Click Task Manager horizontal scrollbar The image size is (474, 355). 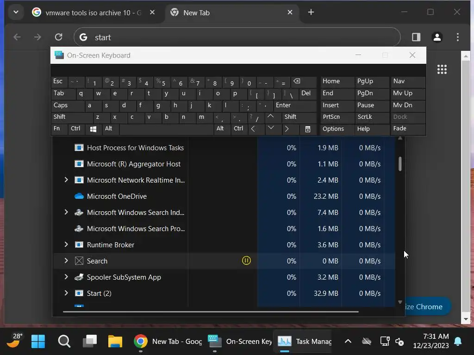click(x=211, y=312)
